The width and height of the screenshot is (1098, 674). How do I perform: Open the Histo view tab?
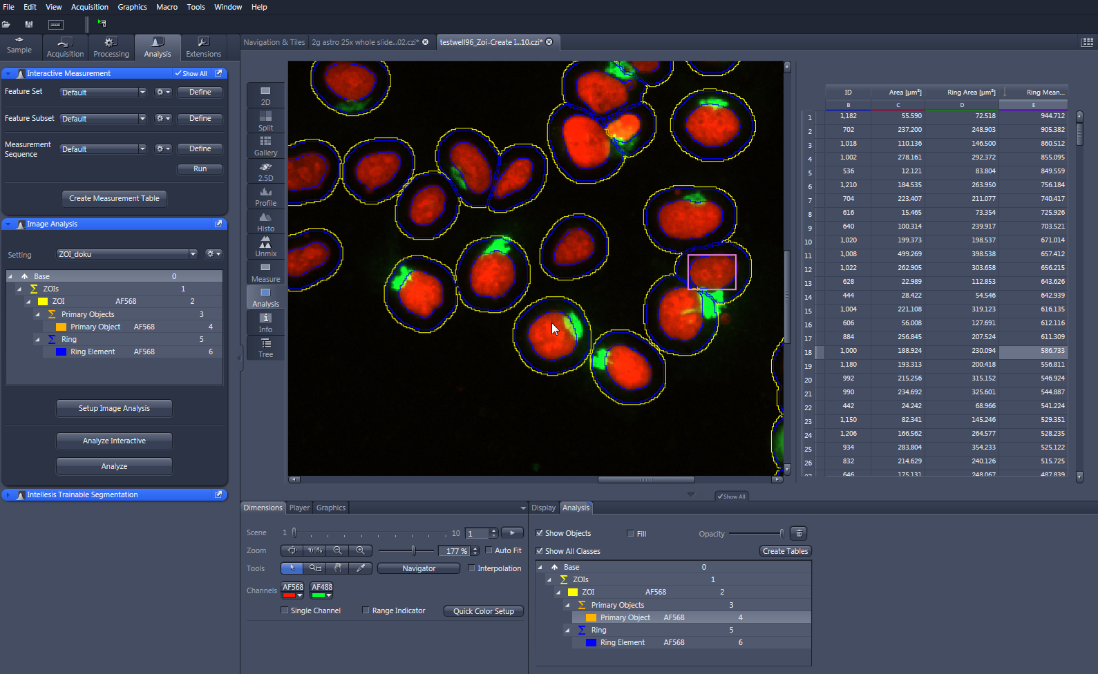265,222
